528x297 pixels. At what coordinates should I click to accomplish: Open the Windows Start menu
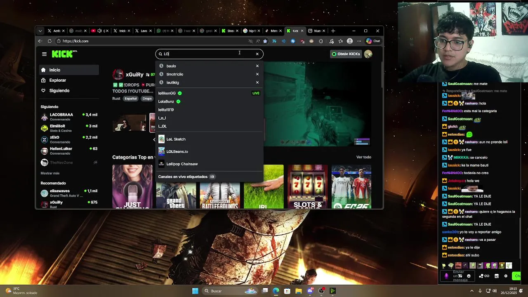coord(195,291)
